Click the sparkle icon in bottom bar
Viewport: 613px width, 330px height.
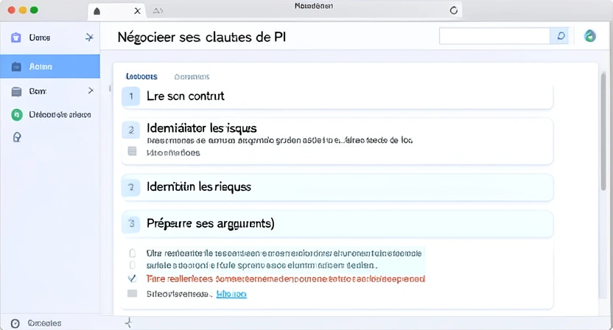(128, 323)
